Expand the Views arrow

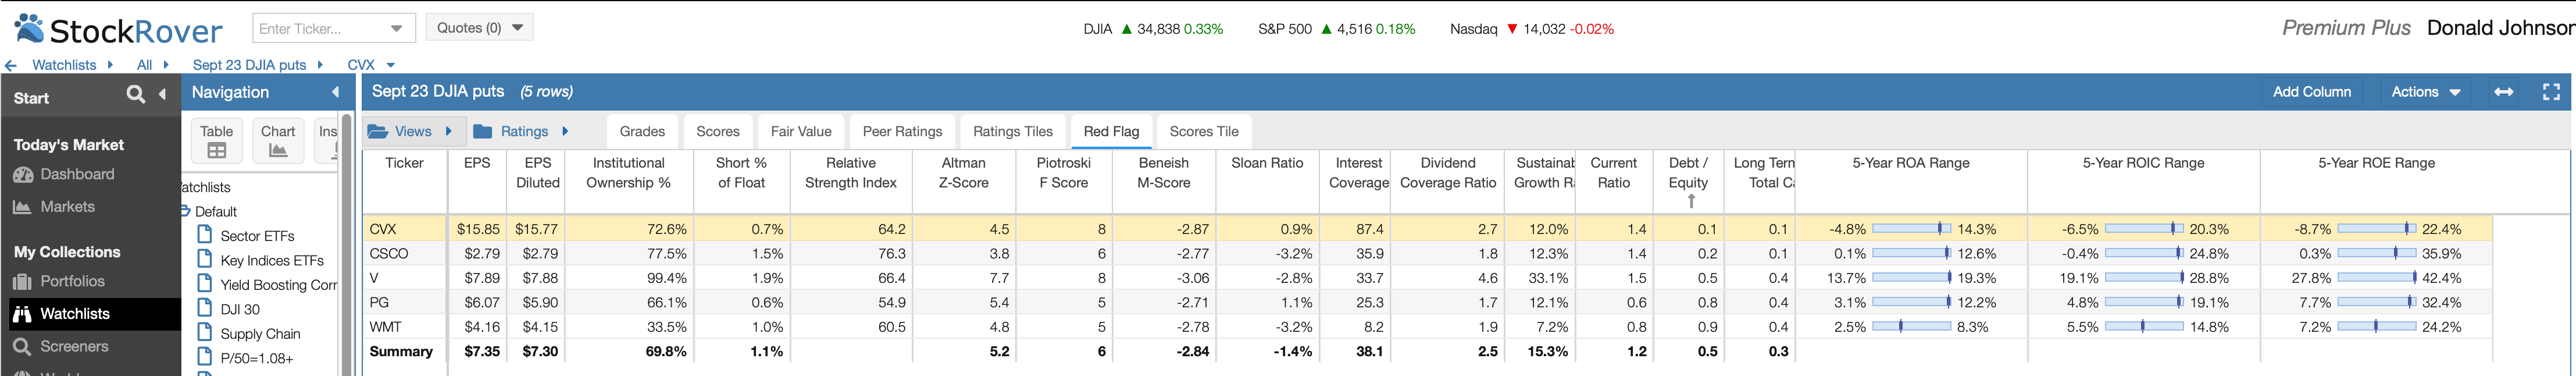pos(449,131)
